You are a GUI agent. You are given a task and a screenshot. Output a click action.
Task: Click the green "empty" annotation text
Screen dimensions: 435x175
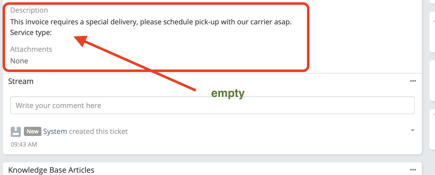point(228,94)
